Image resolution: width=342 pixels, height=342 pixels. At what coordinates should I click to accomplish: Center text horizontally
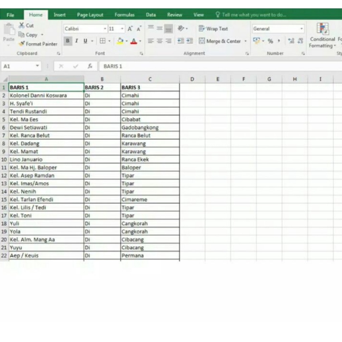[160, 41]
